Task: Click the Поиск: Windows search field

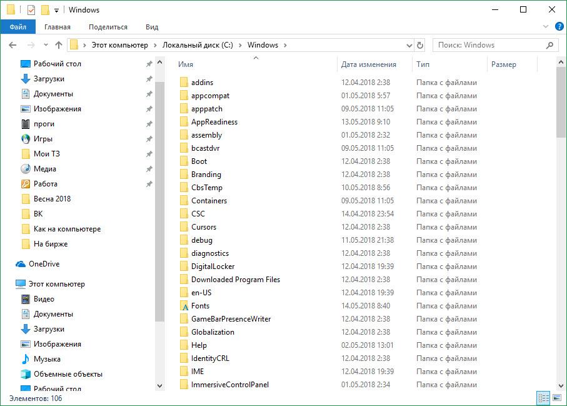Action: 488,45
